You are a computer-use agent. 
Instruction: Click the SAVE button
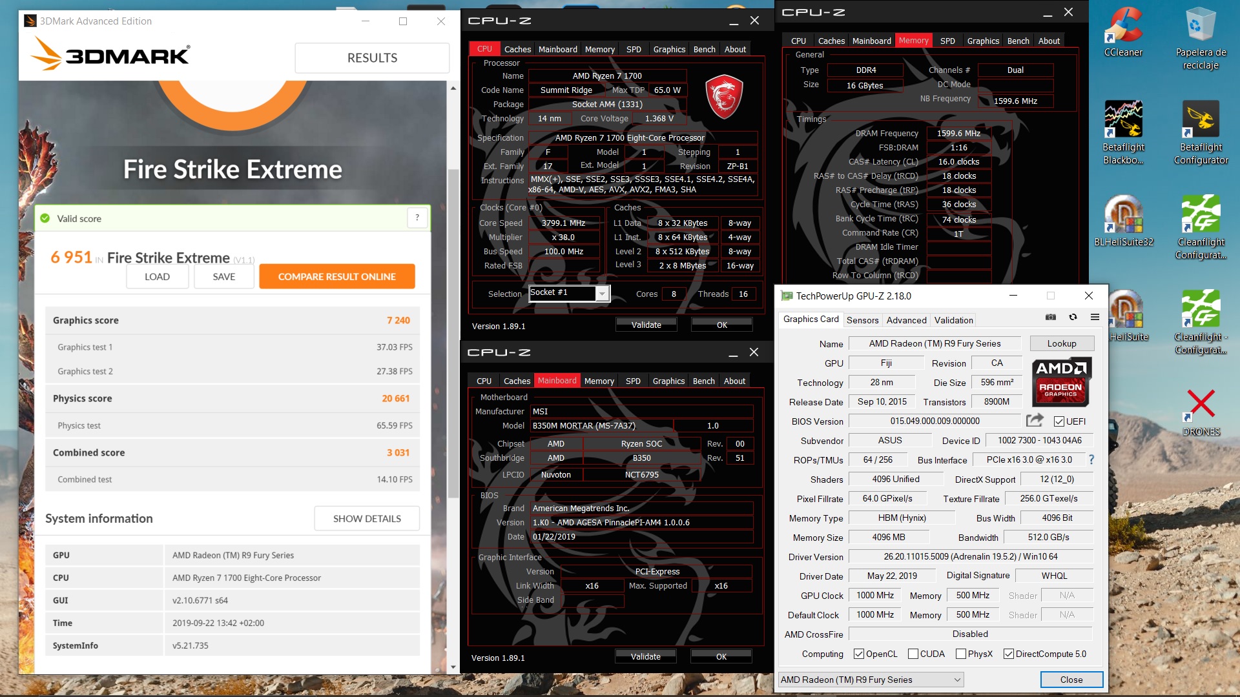(x=224, y=276)
